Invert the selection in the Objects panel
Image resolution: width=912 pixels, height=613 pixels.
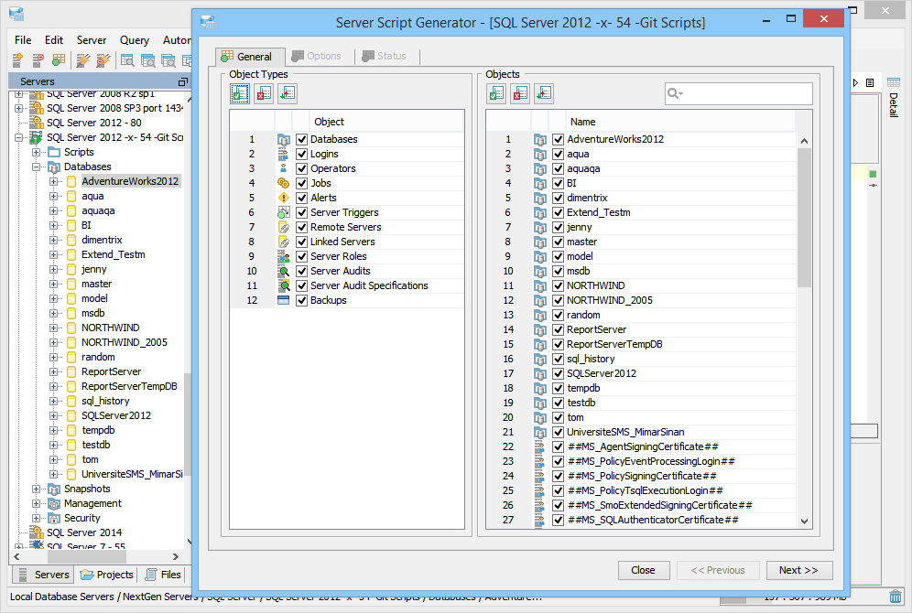[x=544, y=93]
